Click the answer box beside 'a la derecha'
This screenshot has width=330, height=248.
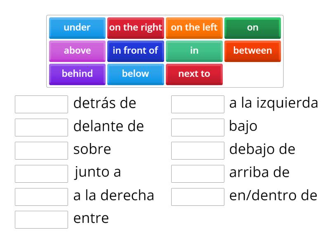coord(41,197)
